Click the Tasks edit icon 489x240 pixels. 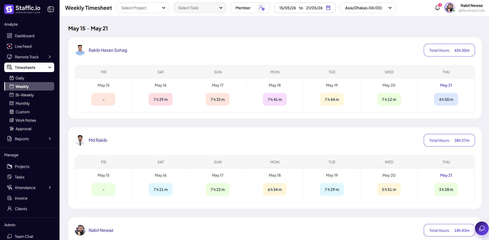tap(10, 177)
